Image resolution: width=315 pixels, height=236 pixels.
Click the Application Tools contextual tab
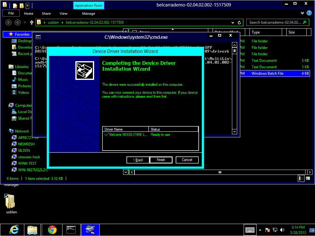pyautogui.click(x=89, y=6)
